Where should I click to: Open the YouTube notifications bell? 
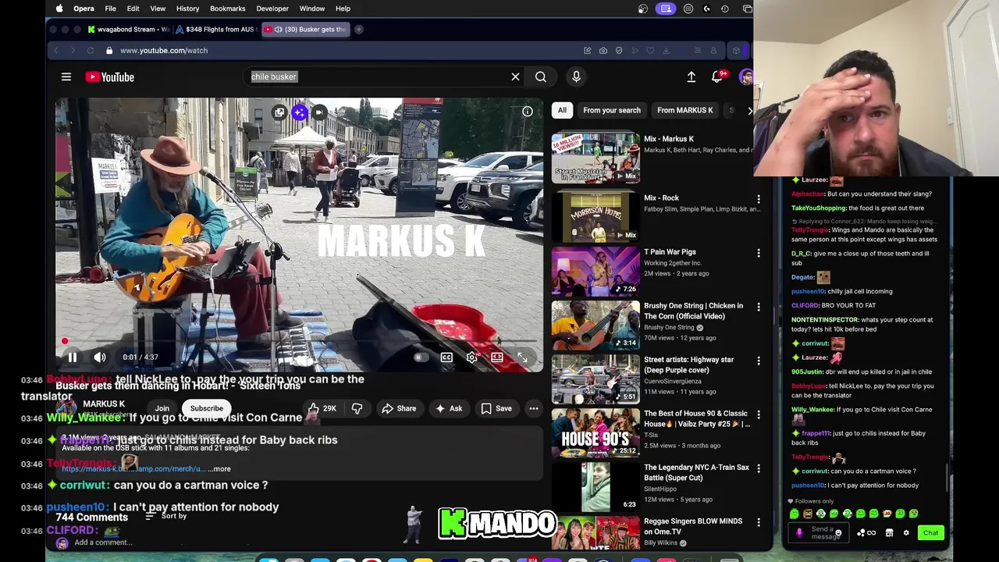[717, 76]
